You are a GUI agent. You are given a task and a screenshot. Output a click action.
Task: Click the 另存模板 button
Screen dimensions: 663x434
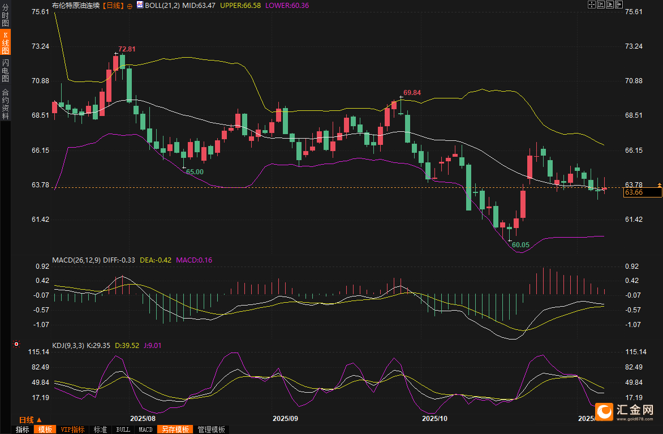[175, 429]
